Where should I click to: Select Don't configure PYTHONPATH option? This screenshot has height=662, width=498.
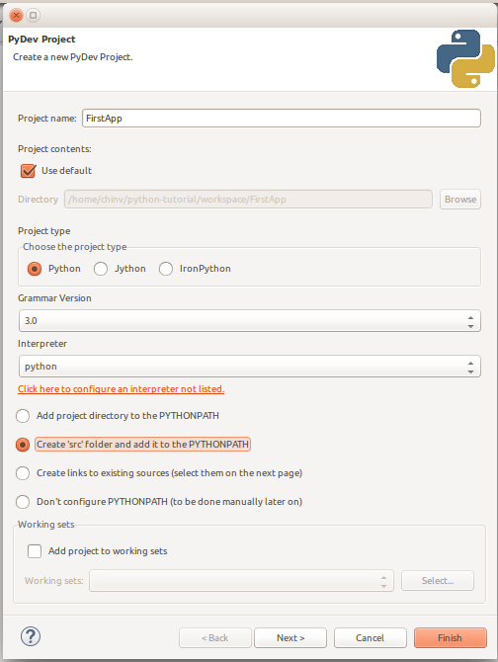click(x=23, y=502)
